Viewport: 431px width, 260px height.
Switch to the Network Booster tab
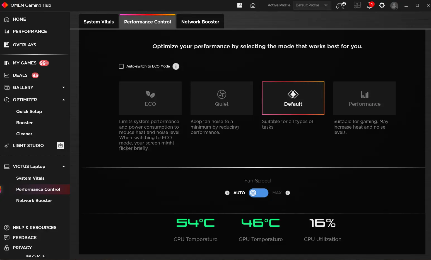point(200,22)
